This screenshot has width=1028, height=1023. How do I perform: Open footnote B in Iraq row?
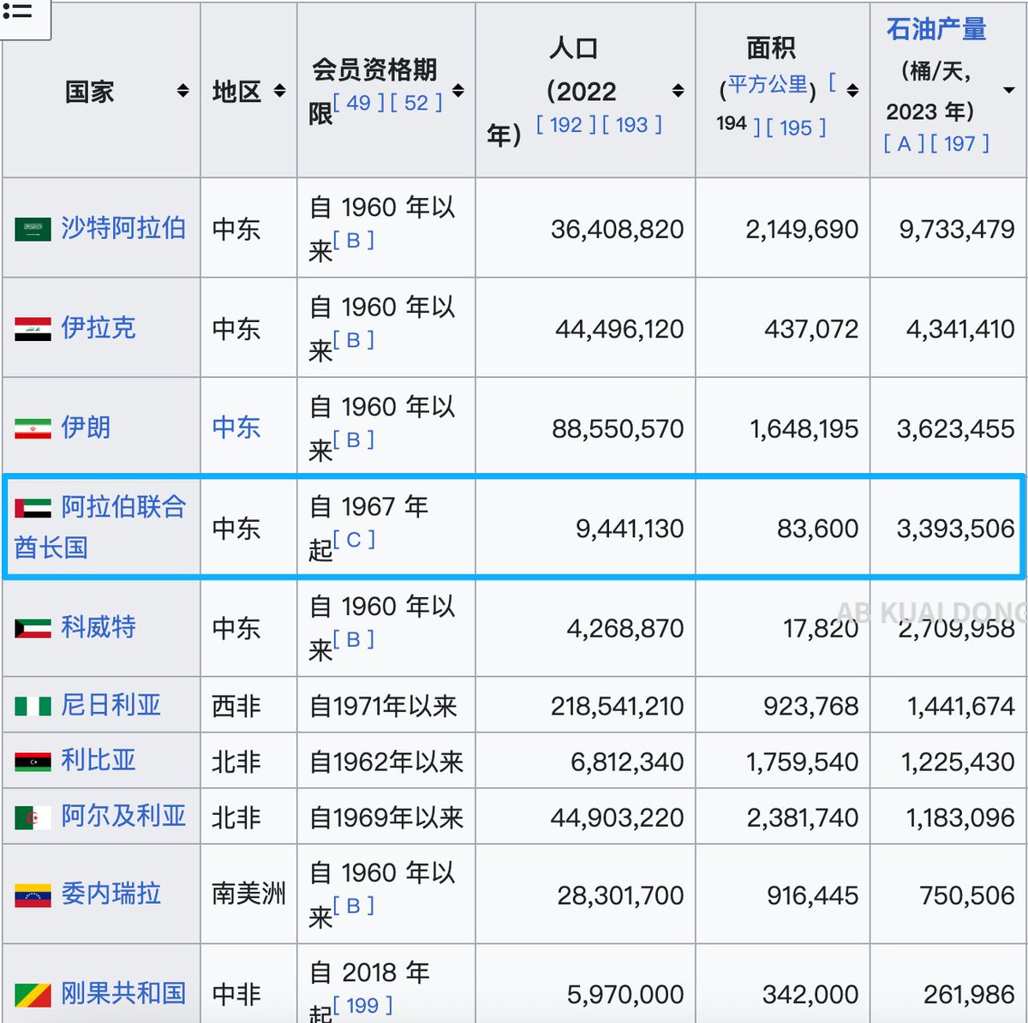click(354, 340)
